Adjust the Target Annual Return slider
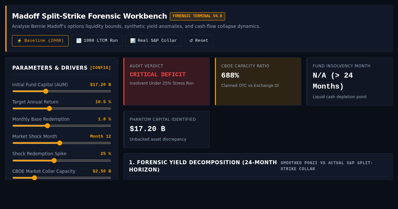Image resolution: width=398 pixels, height=209 pixels. pyautogui.click(x=62, y=108)
